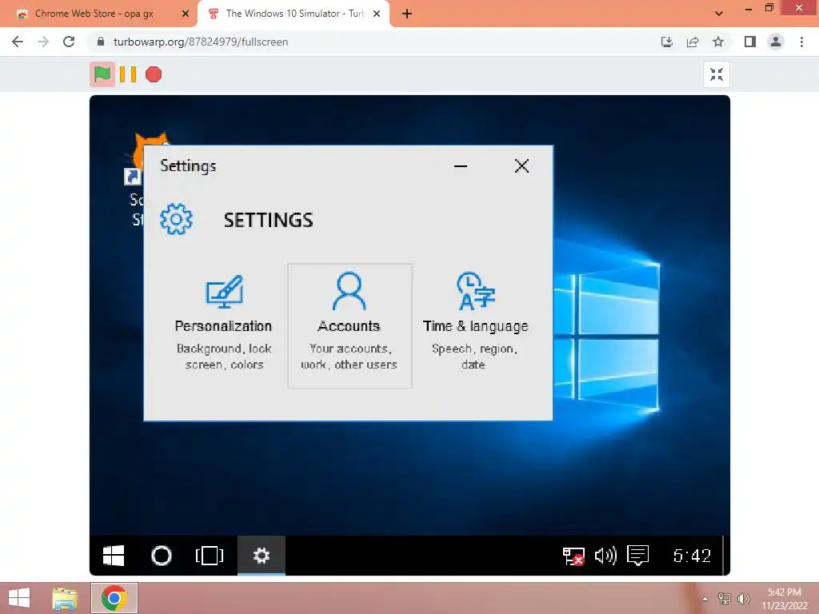Click the site lock icon in address bar
819x614 pixels.
pyautogui.click(x=101, y=42)
